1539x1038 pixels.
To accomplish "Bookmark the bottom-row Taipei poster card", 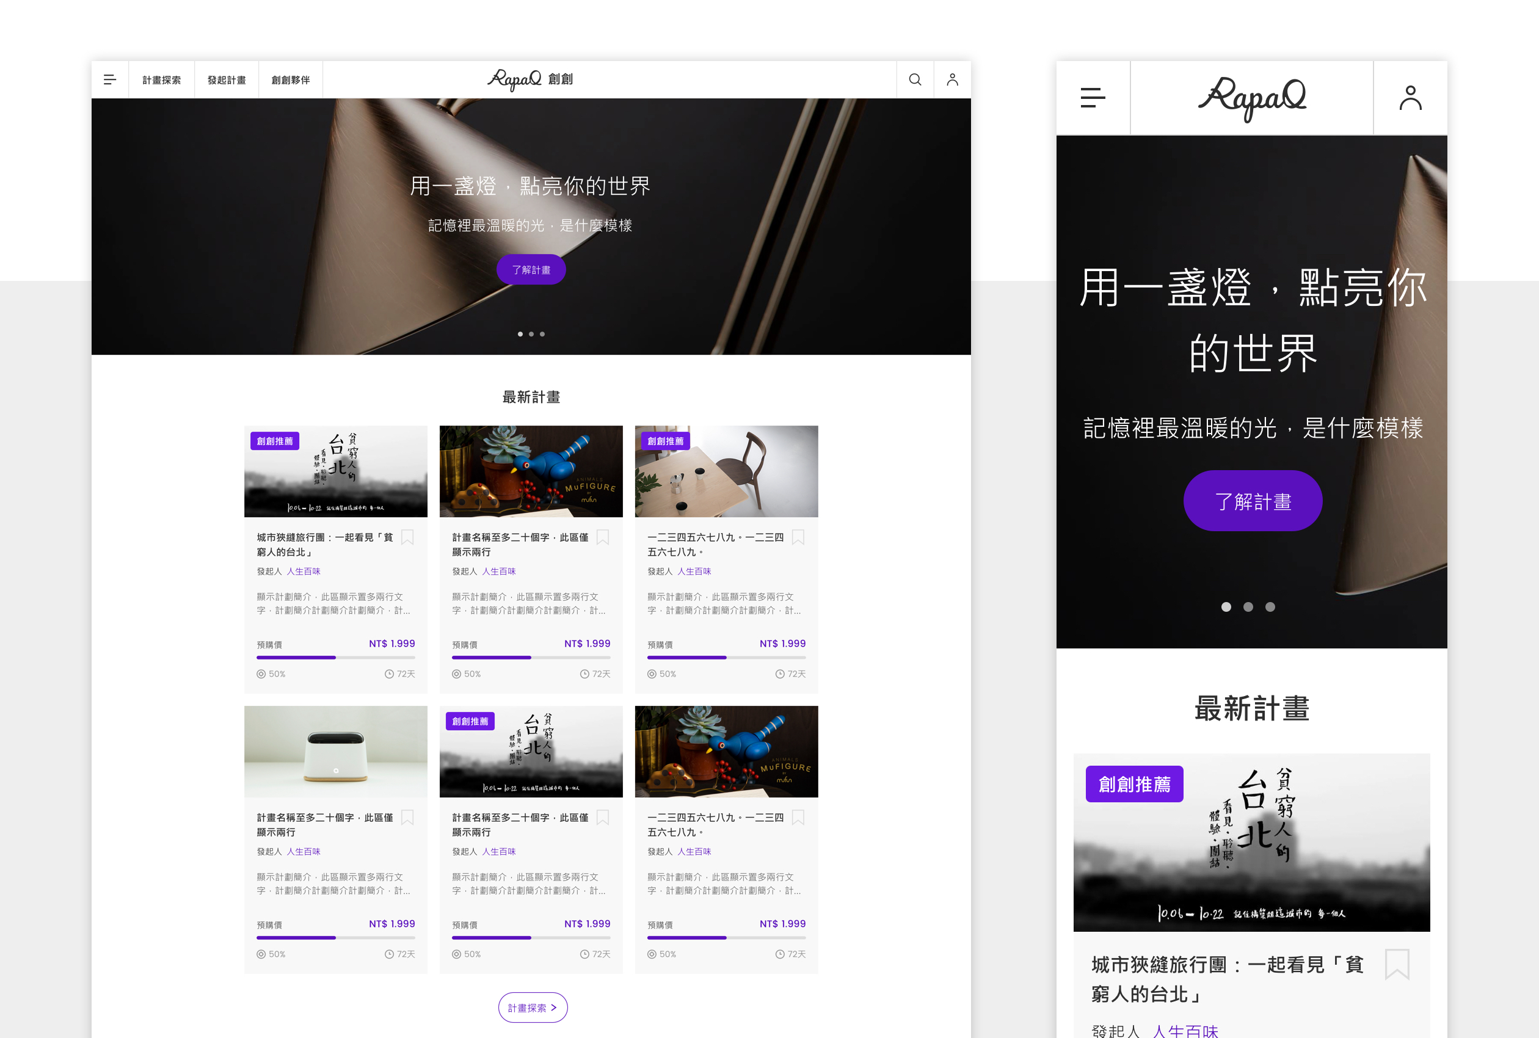I will 603,818.
